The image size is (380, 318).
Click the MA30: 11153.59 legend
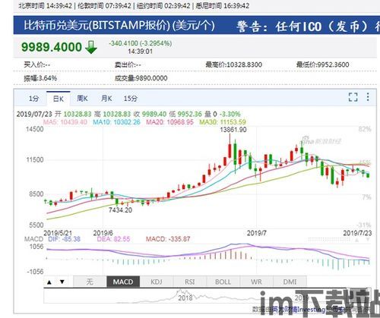(223, 122)
